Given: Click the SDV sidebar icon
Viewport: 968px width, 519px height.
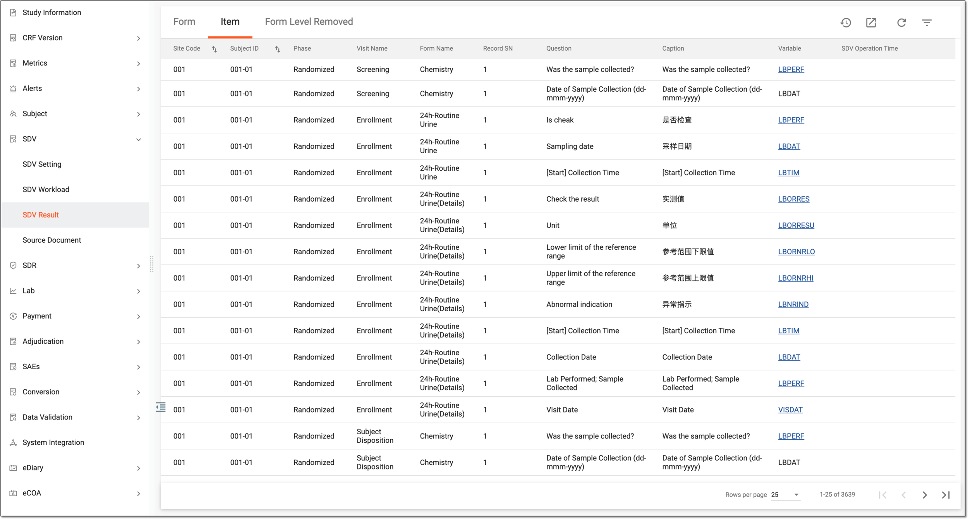Looking at the screenshot, I should [13, 139].
